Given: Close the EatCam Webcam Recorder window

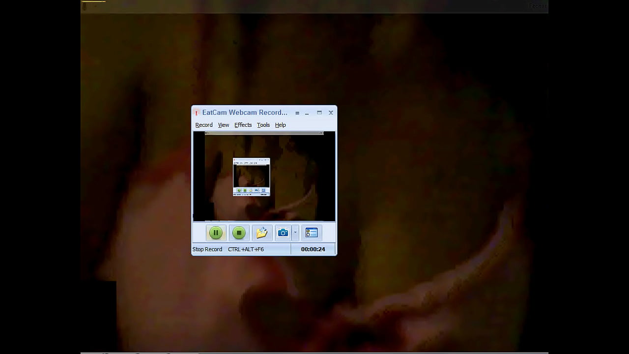Looking at the screenshot, I should point(331,113).
